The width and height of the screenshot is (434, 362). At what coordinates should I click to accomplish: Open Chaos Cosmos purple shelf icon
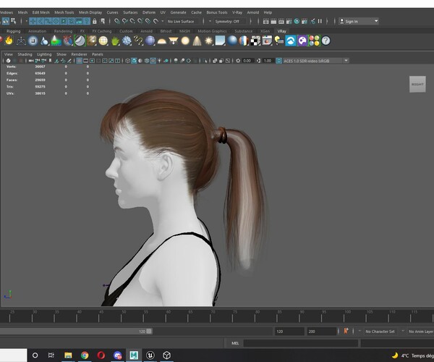point(302,41)
